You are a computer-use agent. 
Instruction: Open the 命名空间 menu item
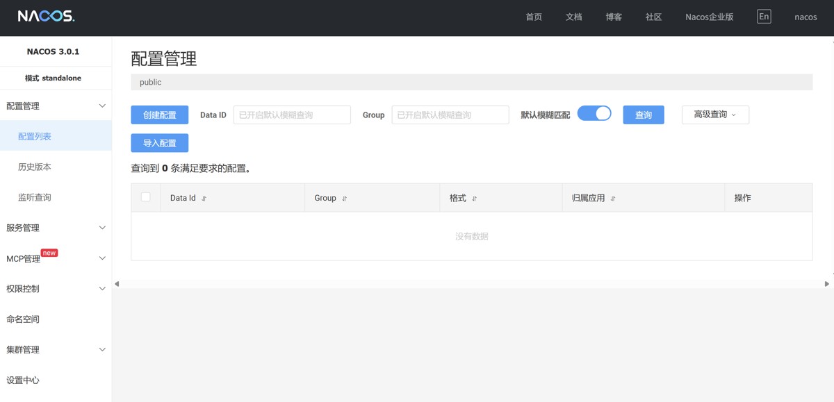point(56,319)
